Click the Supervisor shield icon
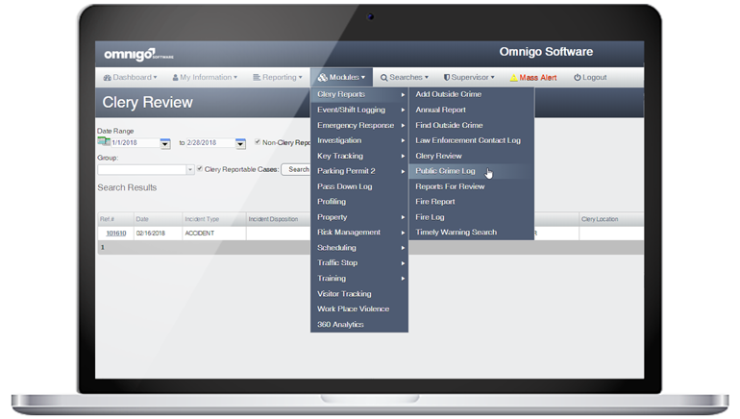The image size is (740, 419). tap(447, 78)
